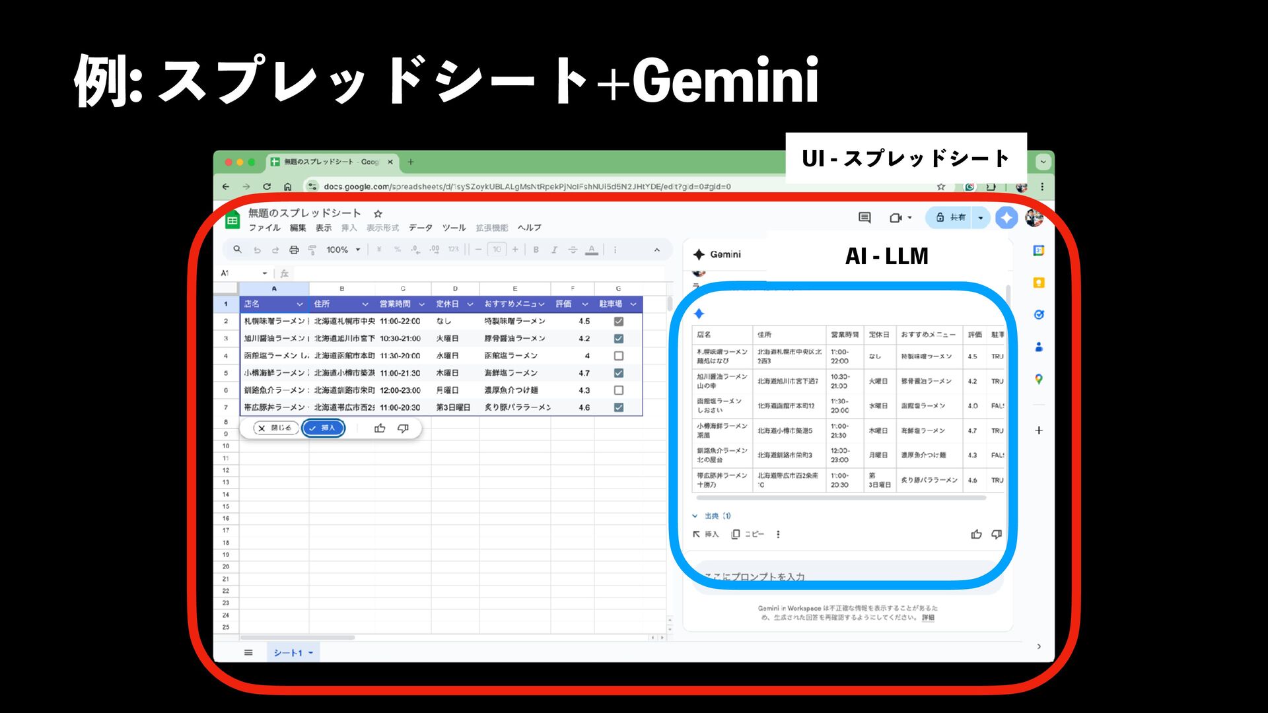This screenshot has height=713, width=1268.
Task: Open the share button dropdown arrow
Action: [x=981, y=217]
